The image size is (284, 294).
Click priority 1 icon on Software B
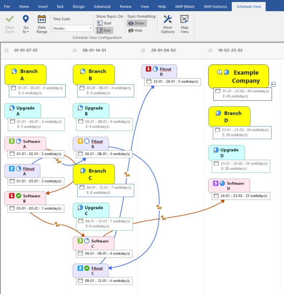tap(12, 195)
